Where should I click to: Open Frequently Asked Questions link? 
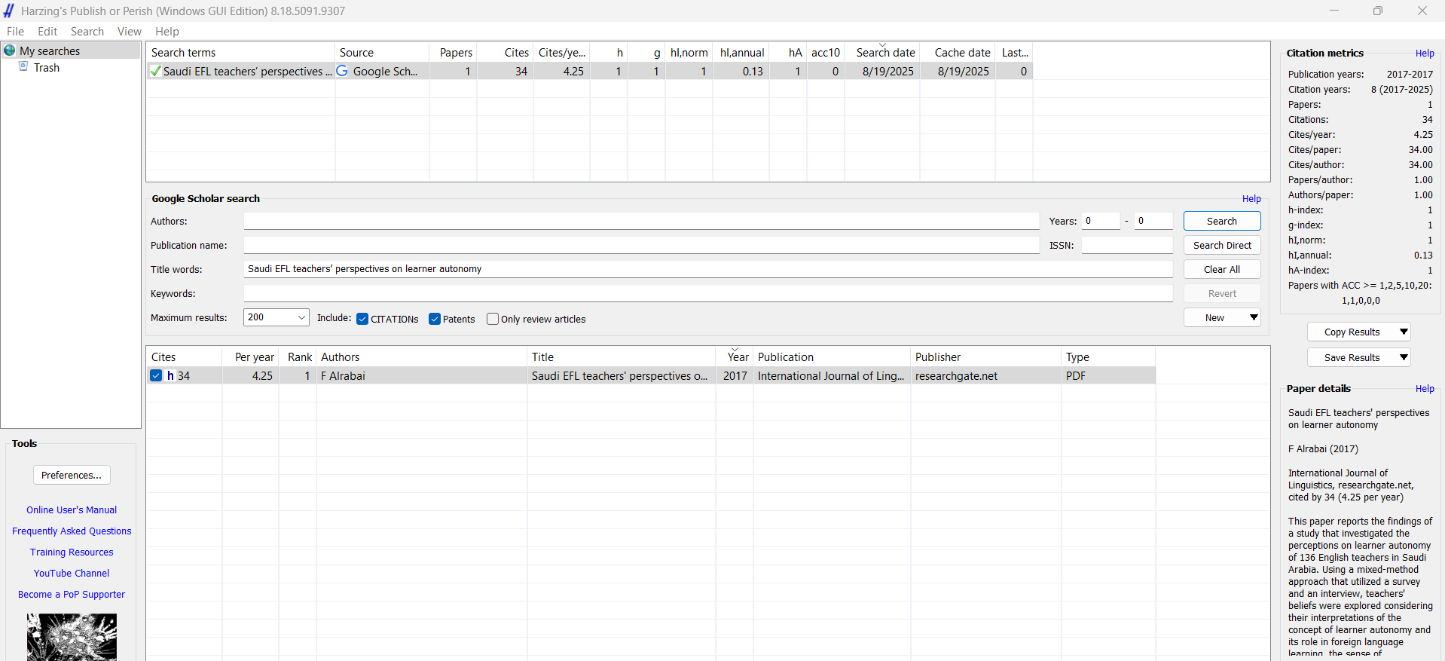72,531
